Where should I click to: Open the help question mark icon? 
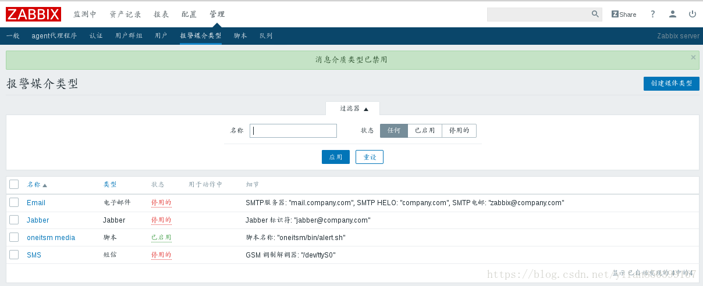pyautogui.click(x=653, y=14)
